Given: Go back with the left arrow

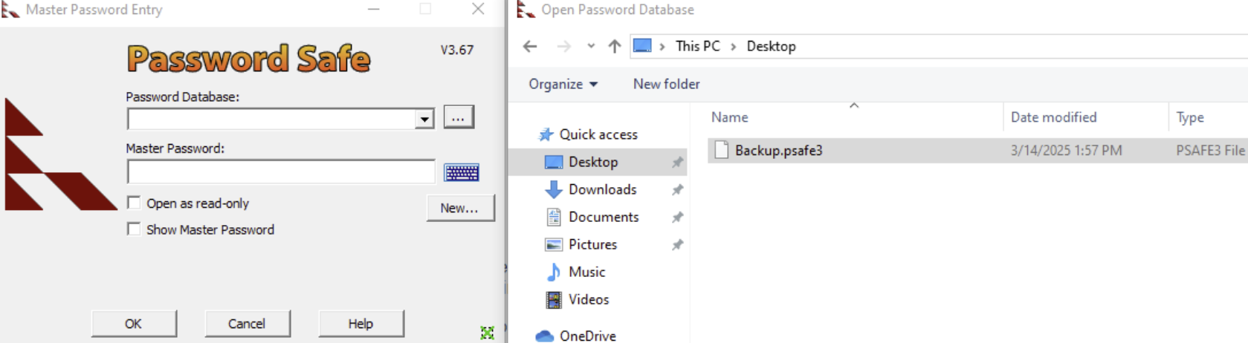Looking at the screenshot, I should 530,46.
